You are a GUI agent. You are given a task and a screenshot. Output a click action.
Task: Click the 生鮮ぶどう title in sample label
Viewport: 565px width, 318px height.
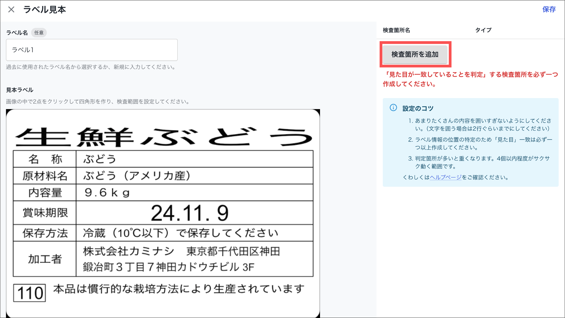point(164,137)
